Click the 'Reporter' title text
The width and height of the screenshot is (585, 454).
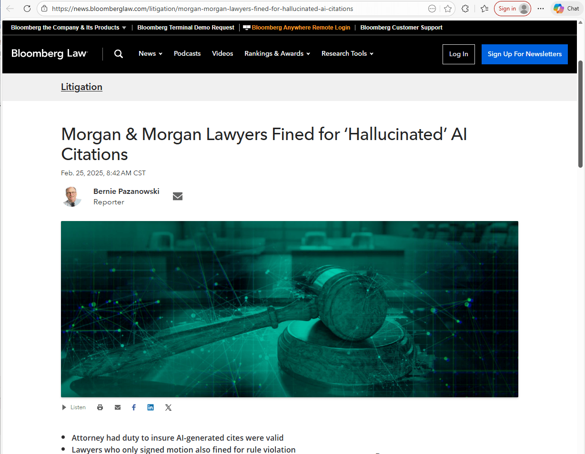(x=109, y=202)
